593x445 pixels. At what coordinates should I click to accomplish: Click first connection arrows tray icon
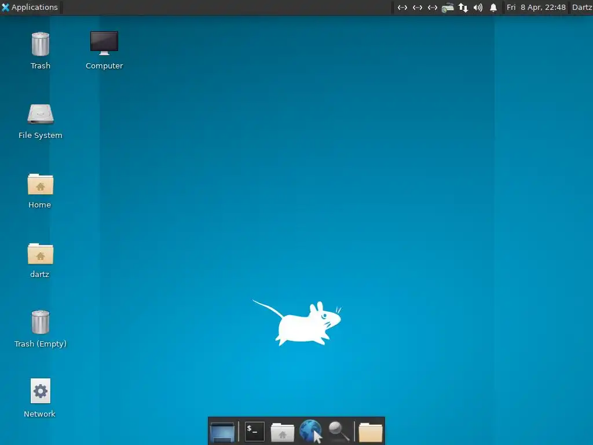tap(402, 8)
